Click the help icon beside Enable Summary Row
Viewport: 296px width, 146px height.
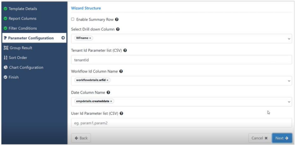tap(117, 20)
